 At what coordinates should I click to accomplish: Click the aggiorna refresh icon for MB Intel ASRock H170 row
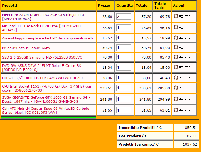pos(176,27)
